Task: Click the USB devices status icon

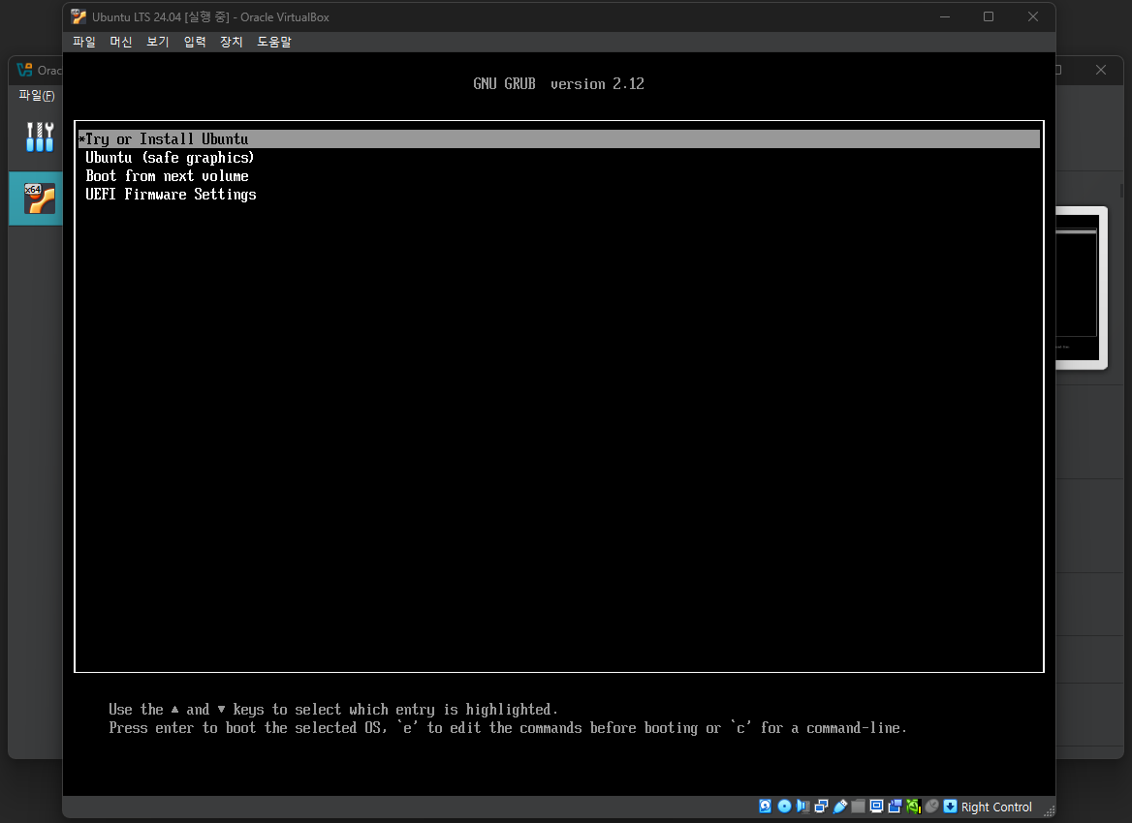Action: coord(840,807)
